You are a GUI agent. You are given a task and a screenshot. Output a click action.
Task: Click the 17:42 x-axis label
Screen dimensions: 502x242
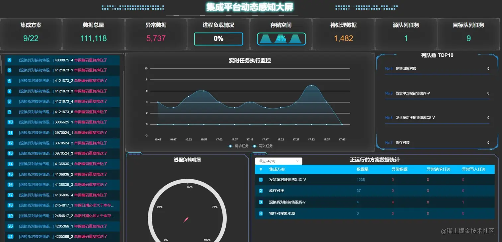[x=342, y=140]
